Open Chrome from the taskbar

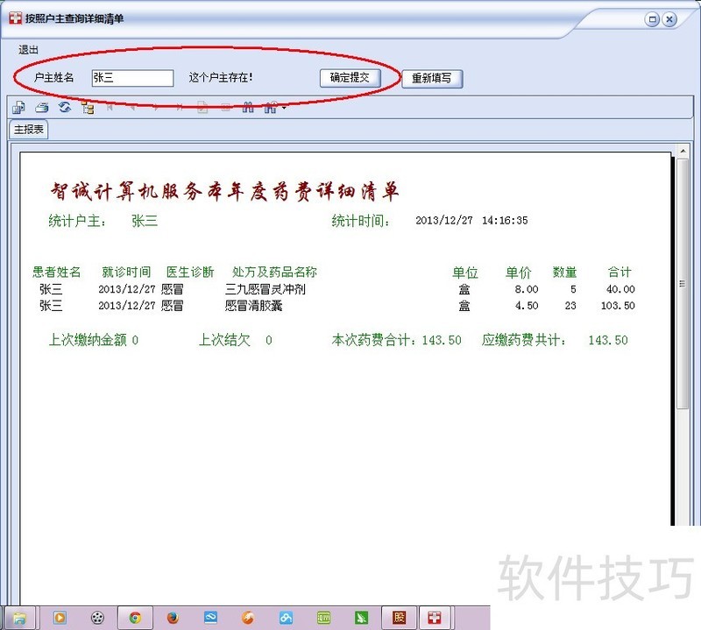pyautogui.click(x=135, y=617)
